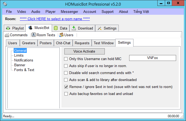
Task: Open the Requests tab
Action: (82, 43)
